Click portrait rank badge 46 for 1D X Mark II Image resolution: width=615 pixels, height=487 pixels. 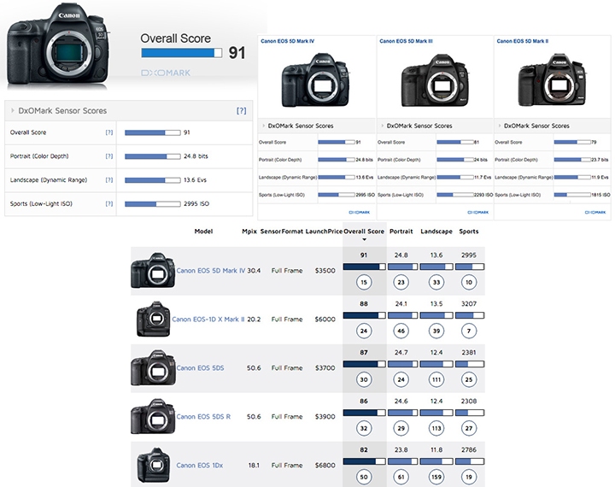pos(401,332)
